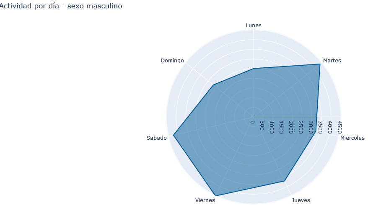Click the Viernes axis label
This screenshot has width=368, height=205.
pyautogui.click(x=205, y=200)
